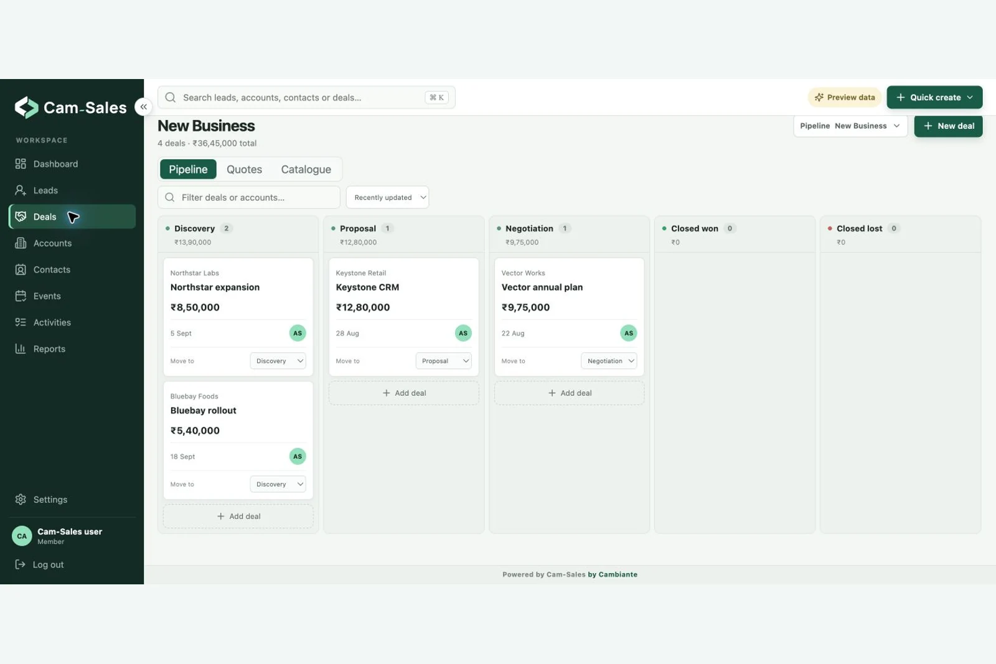Image resolution: width=996 pixels, height=664 pixels.
Task: Click the AS avatar on Northstar expansion
Action: pos(298,333)
